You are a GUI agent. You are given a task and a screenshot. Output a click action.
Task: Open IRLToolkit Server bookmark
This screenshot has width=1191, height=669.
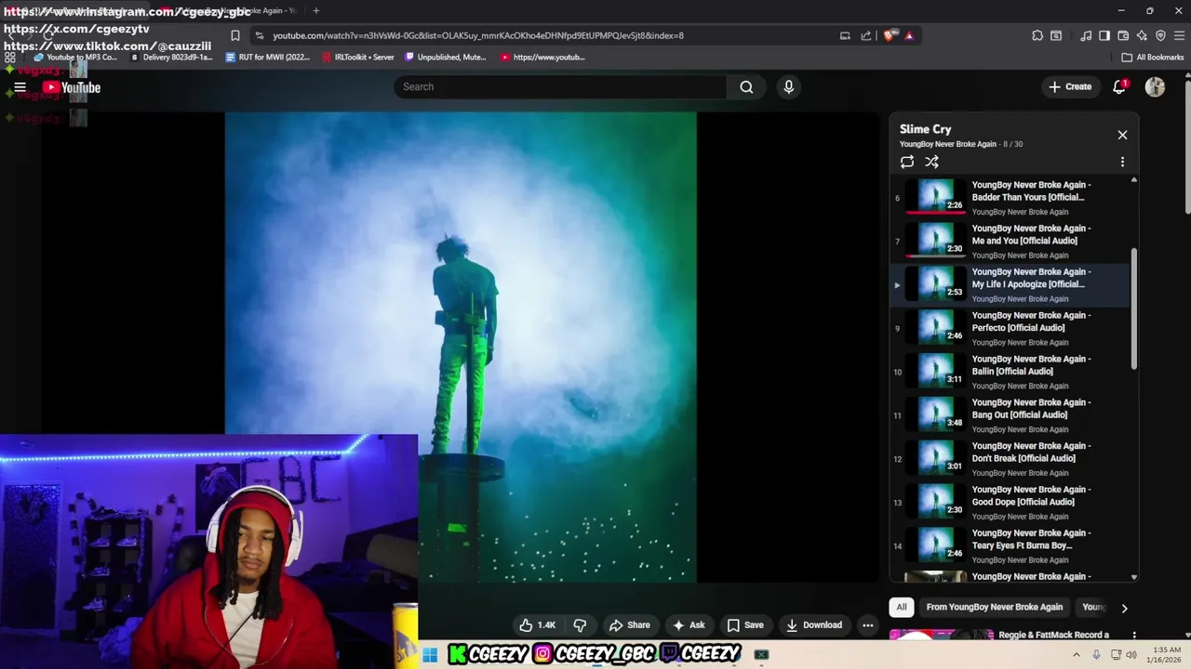(357, 57)
